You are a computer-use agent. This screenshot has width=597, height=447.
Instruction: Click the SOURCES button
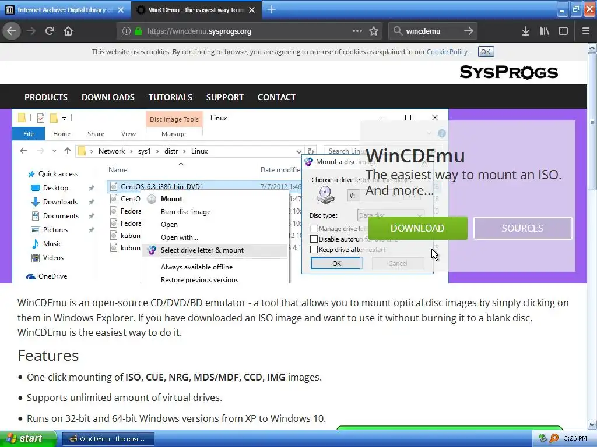522,228
